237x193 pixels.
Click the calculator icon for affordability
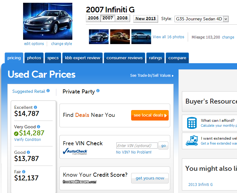(192, 123)
